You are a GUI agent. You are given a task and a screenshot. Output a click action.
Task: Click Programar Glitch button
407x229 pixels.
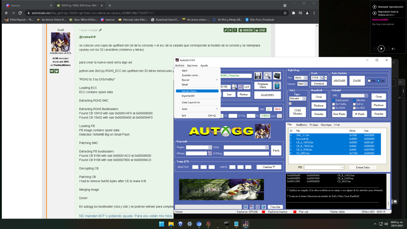coord(263,86)
